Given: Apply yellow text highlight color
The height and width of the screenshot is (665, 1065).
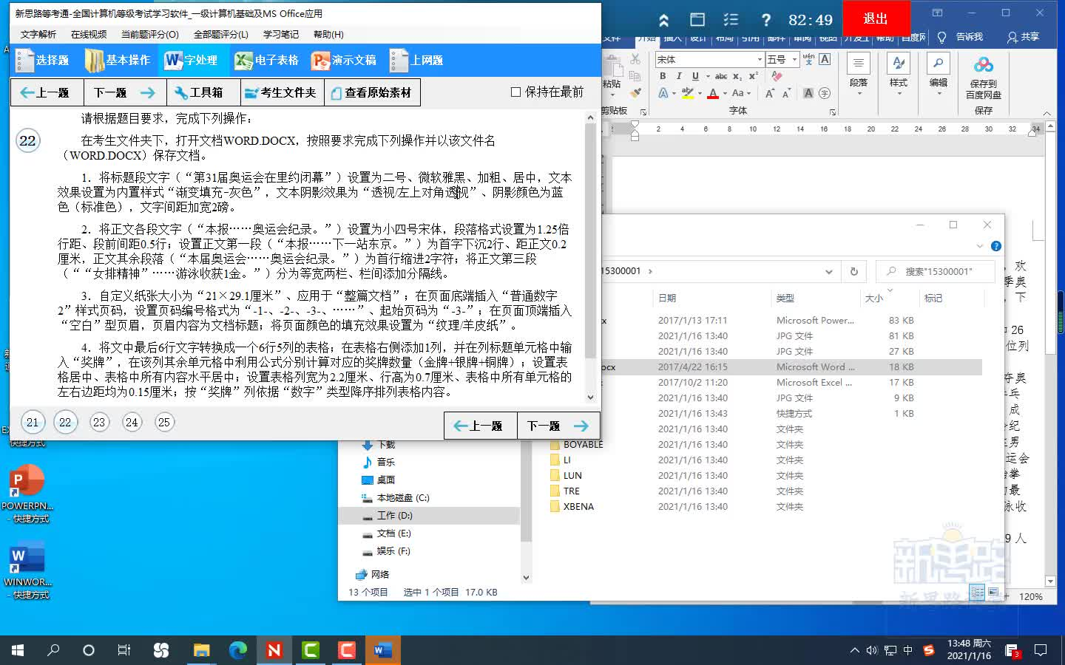Looking at the screenshot, I should (687, 92).
